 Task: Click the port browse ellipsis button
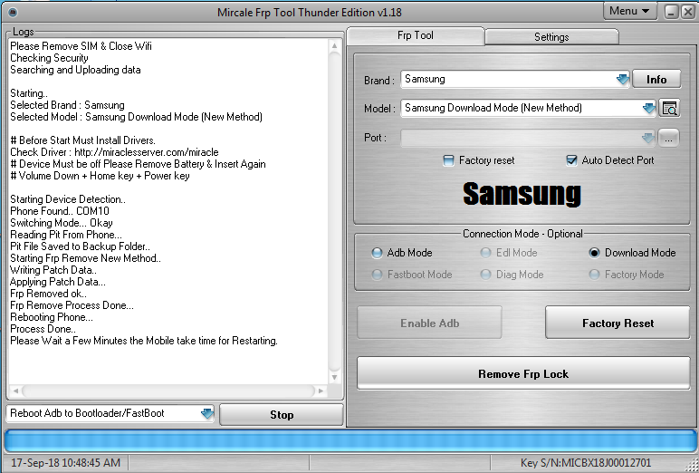669,138
